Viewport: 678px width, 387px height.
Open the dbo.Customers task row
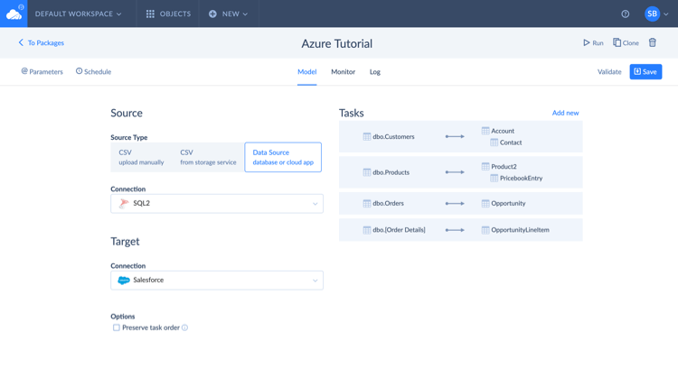pyautogui.click(x=460, y=136)
